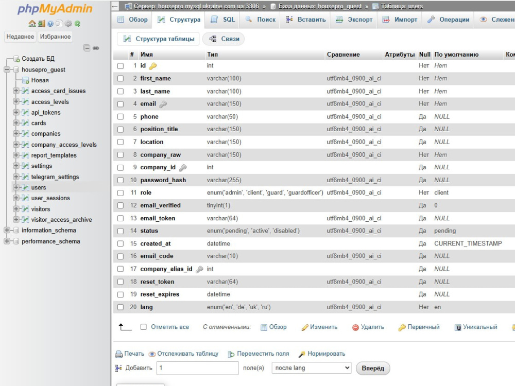Click the key icon beside company_id

183,168
